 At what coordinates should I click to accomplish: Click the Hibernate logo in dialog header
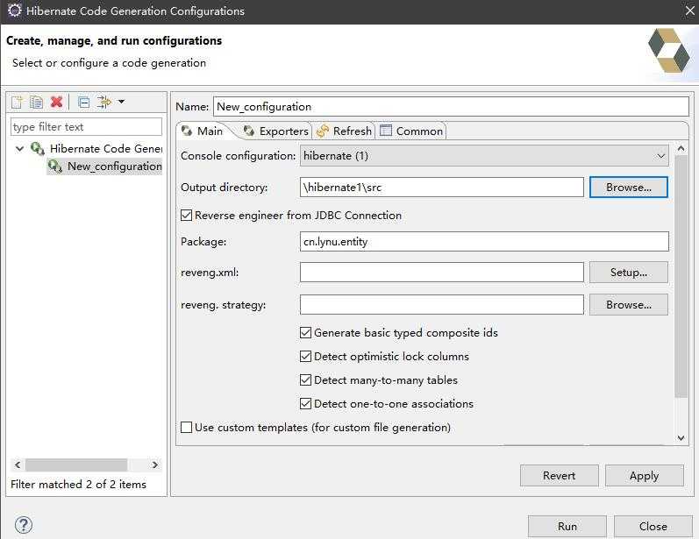click(669, 50)
